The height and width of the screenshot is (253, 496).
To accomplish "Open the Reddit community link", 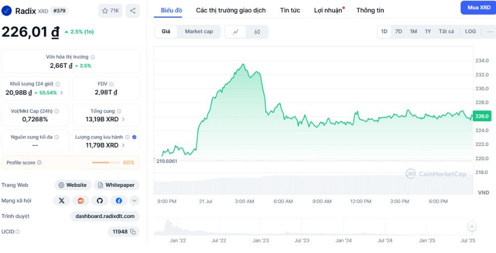I will pos(80,201).
